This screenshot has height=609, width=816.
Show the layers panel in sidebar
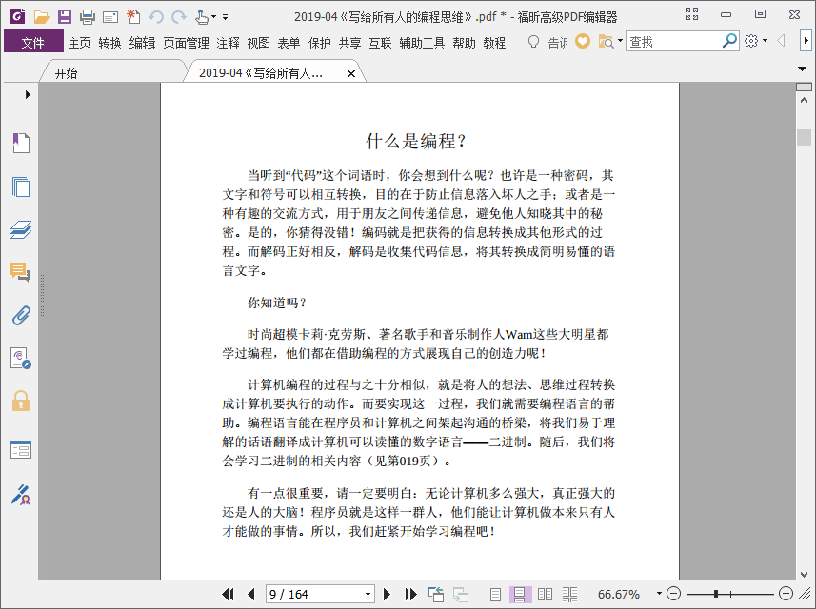(x=21, y=229)
